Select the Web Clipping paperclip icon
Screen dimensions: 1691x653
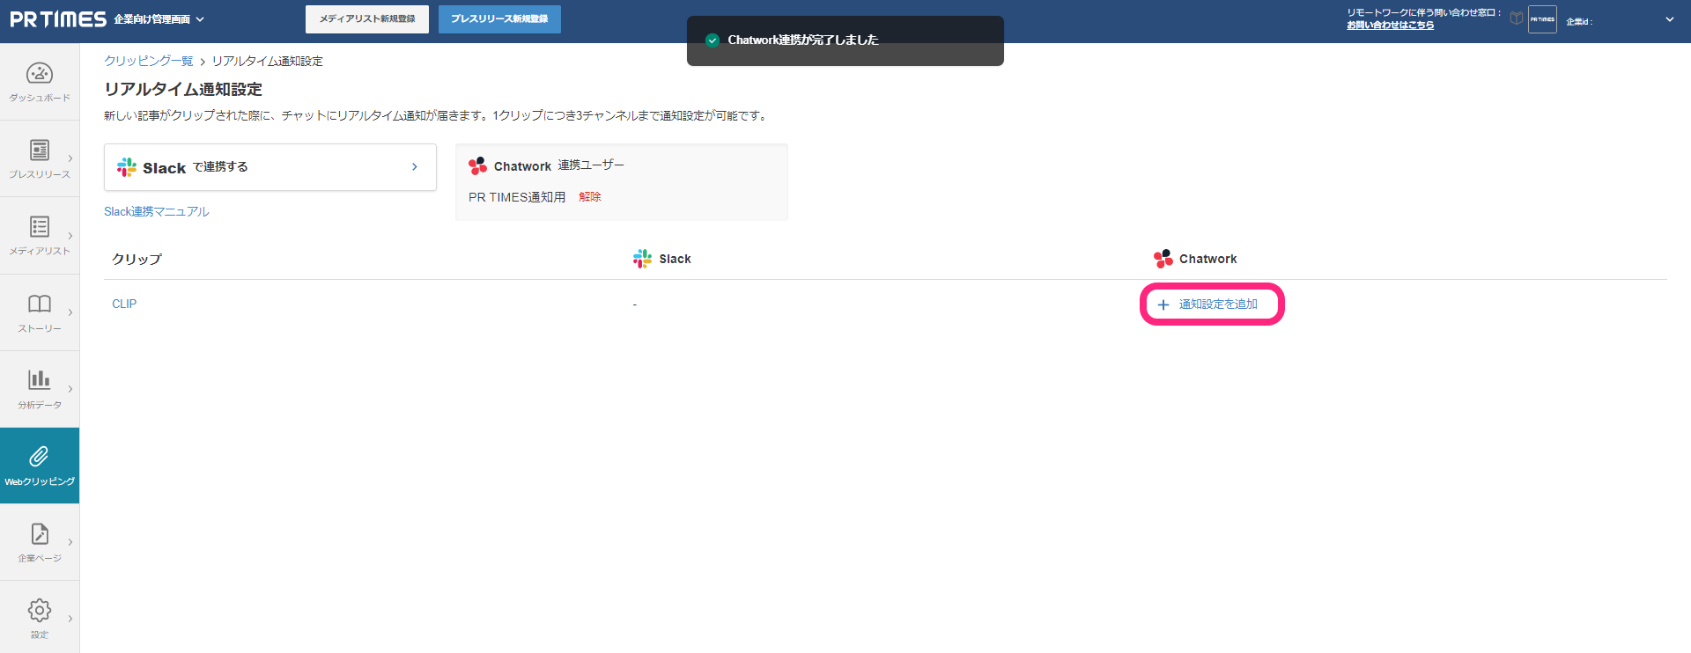[x=40, y=456]
